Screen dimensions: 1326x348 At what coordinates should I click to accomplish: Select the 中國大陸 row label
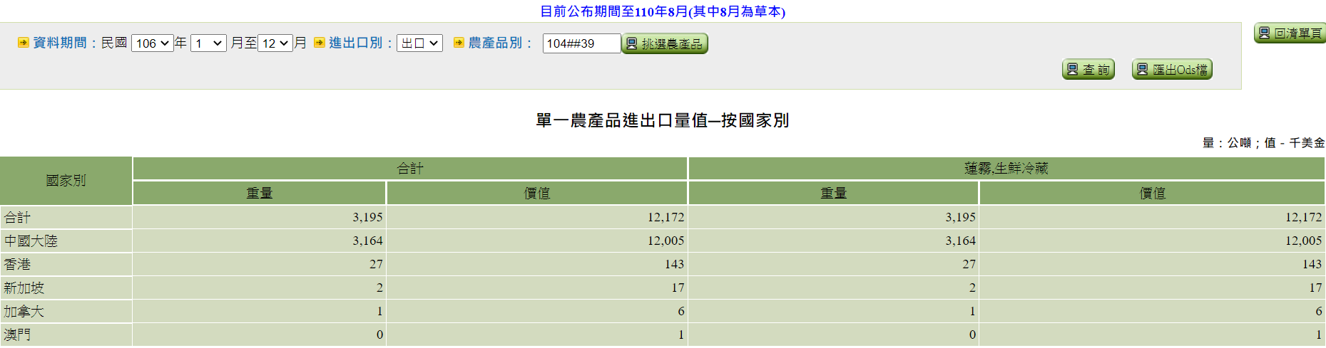(x=31, y=241)
